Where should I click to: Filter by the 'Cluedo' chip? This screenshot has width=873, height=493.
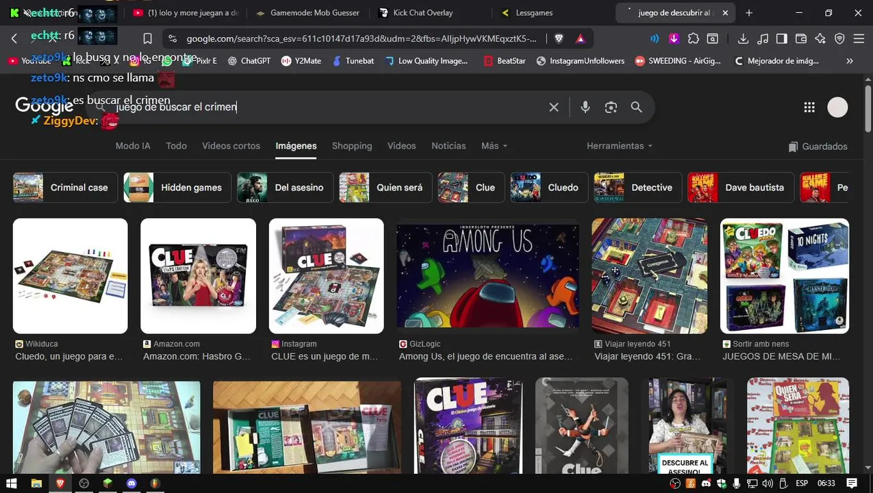tap(549, 188)
